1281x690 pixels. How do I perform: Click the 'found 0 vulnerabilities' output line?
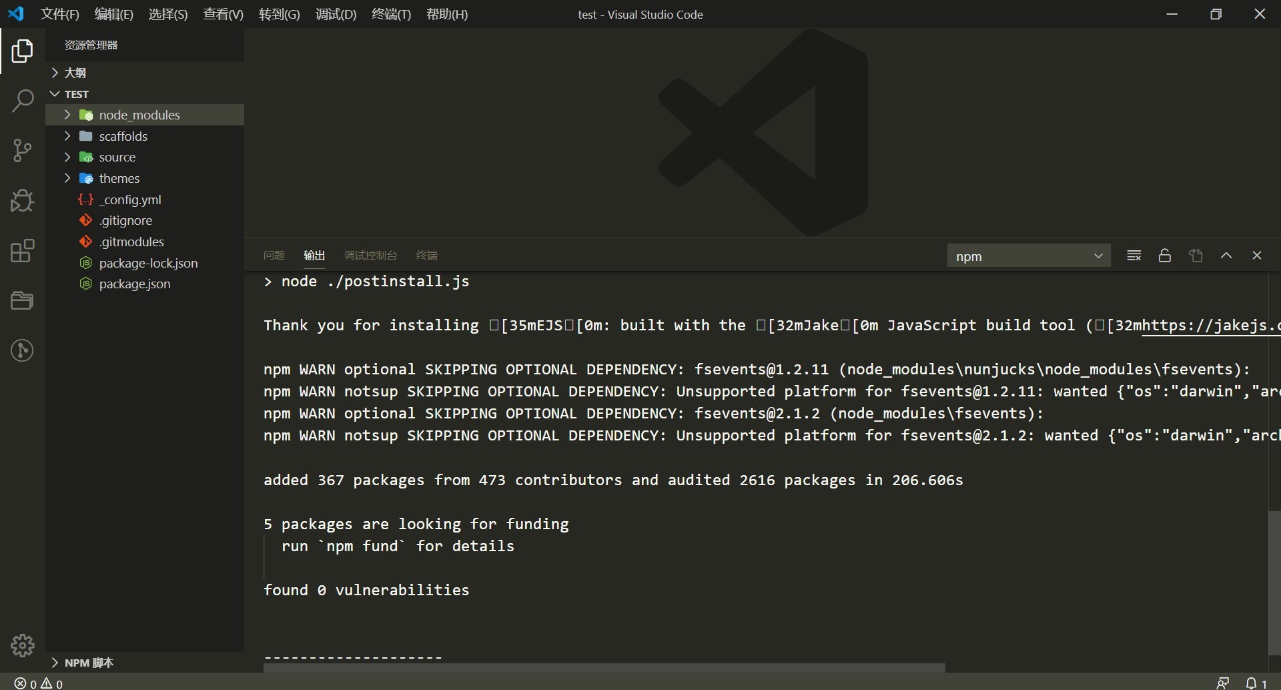click(366, 590)
